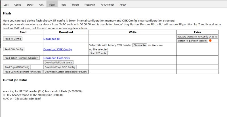The height and width of the screenshot is (117, 227).
Task: Follow the Download OBK Config link
Action: click(x=58, y=49)
